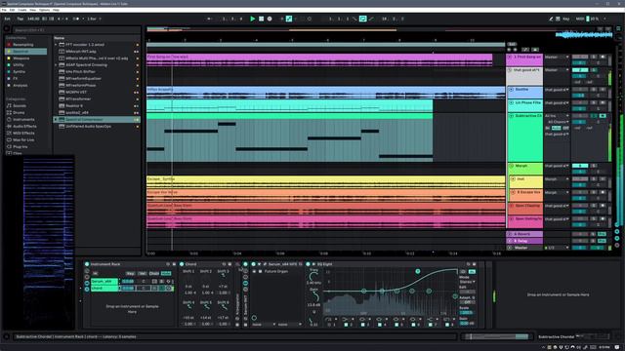This screenshot has height=351, width=625.
Task: Fold the Morph group track
Action: [x=512, y=166]
